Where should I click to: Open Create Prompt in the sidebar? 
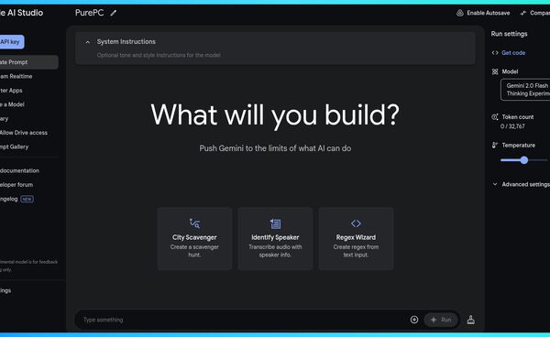tap(28, 62)
